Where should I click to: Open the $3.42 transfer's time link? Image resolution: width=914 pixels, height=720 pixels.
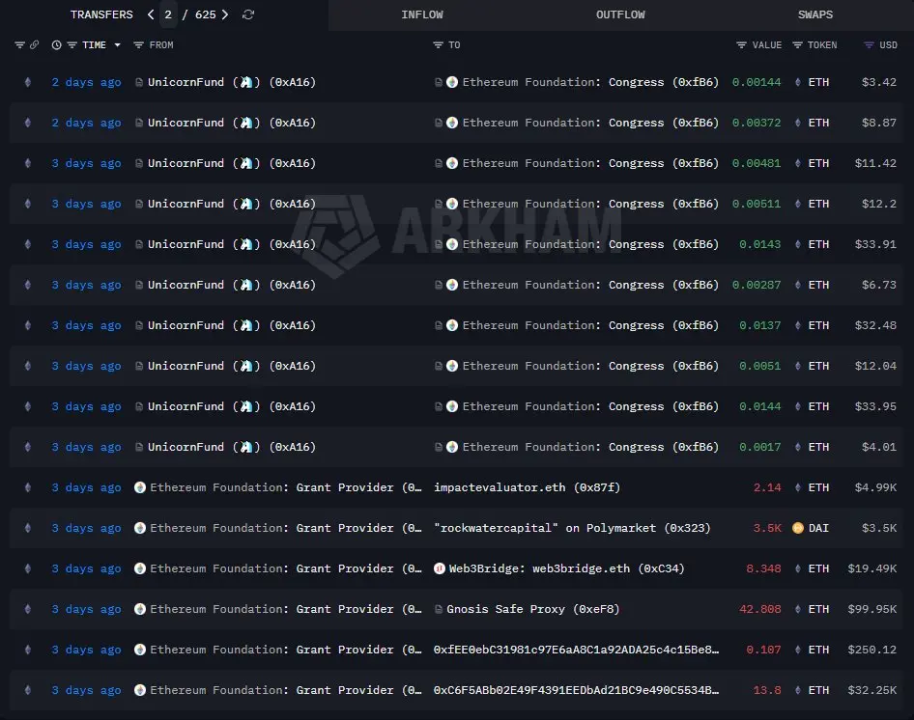point(86,82)
